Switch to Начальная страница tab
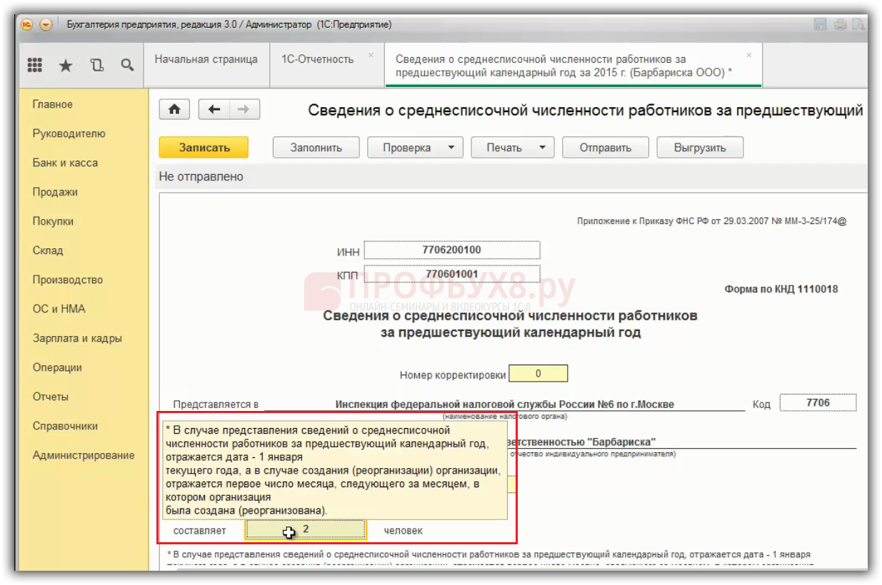Image resolution: width=882 pixels, height=585 pixels. [x=206, y=60]
